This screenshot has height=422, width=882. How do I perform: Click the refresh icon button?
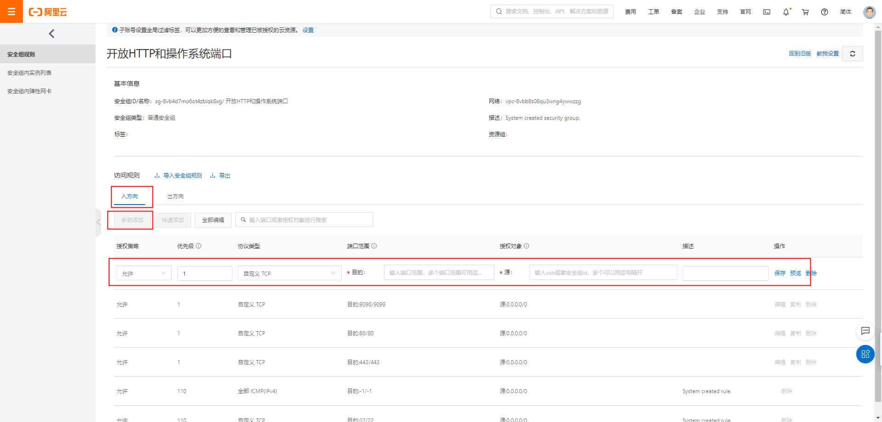point(853,54)
